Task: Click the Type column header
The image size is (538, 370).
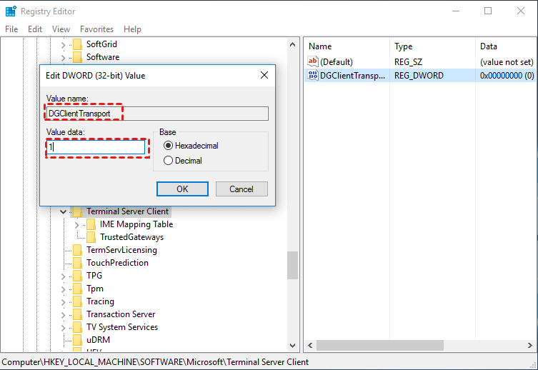Action: point(433,46)
